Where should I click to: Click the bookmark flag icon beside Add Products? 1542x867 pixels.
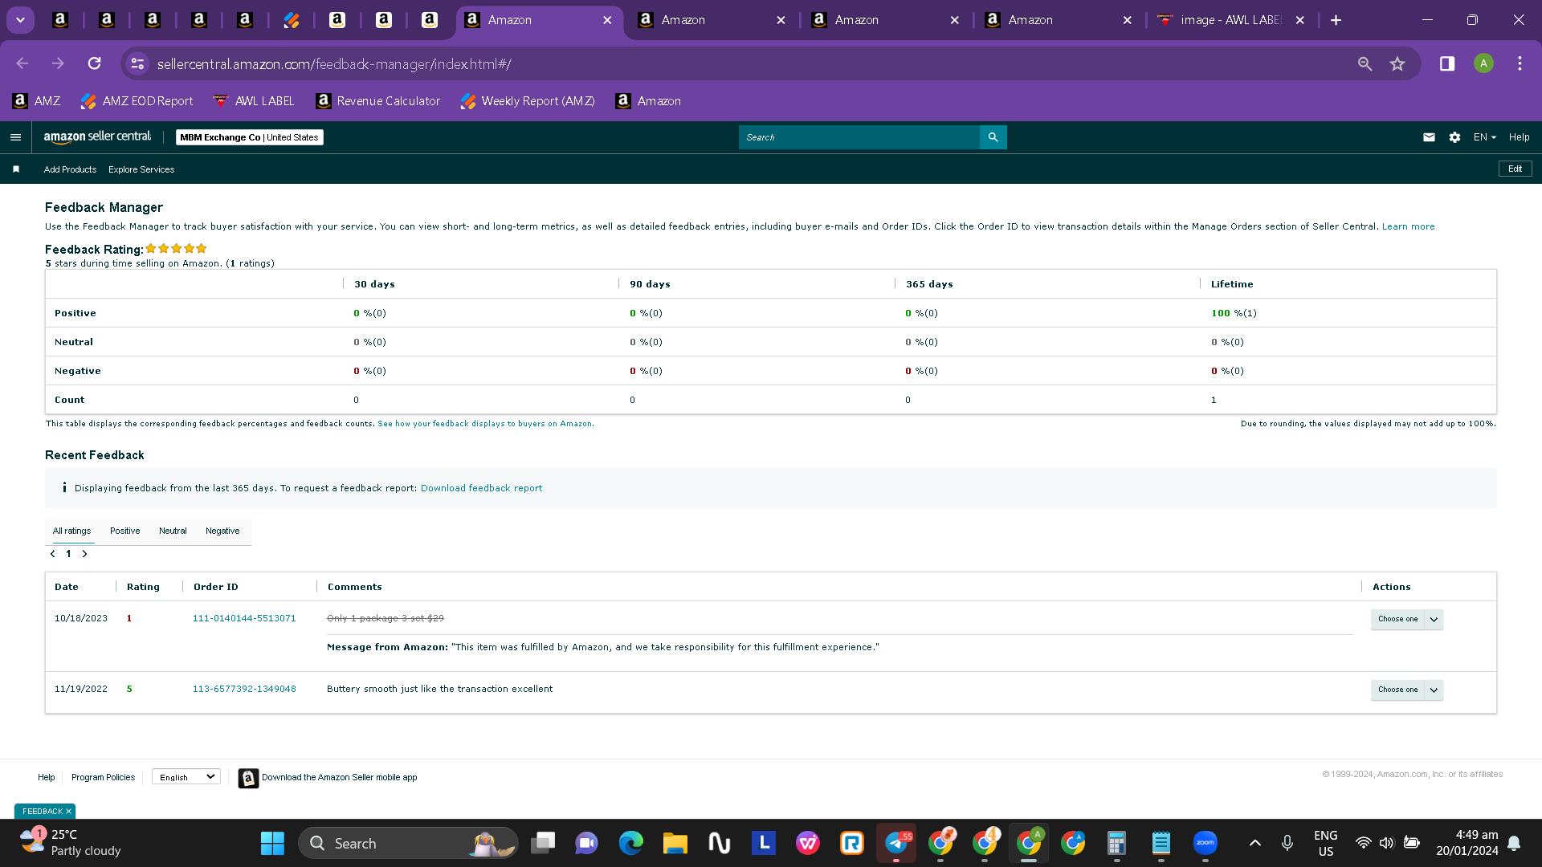point(16,169)
